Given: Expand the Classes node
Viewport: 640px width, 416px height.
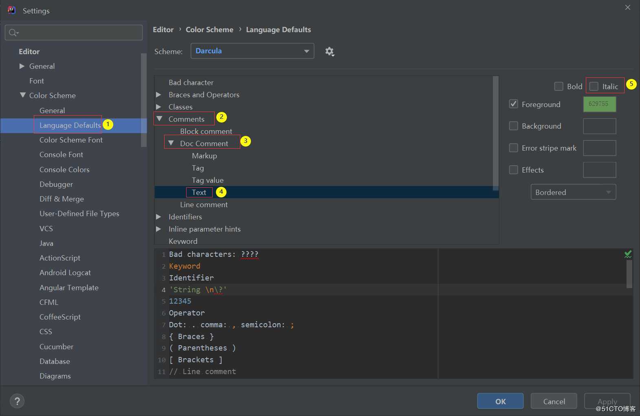Looking at the screenshot, I should [158, 107].
